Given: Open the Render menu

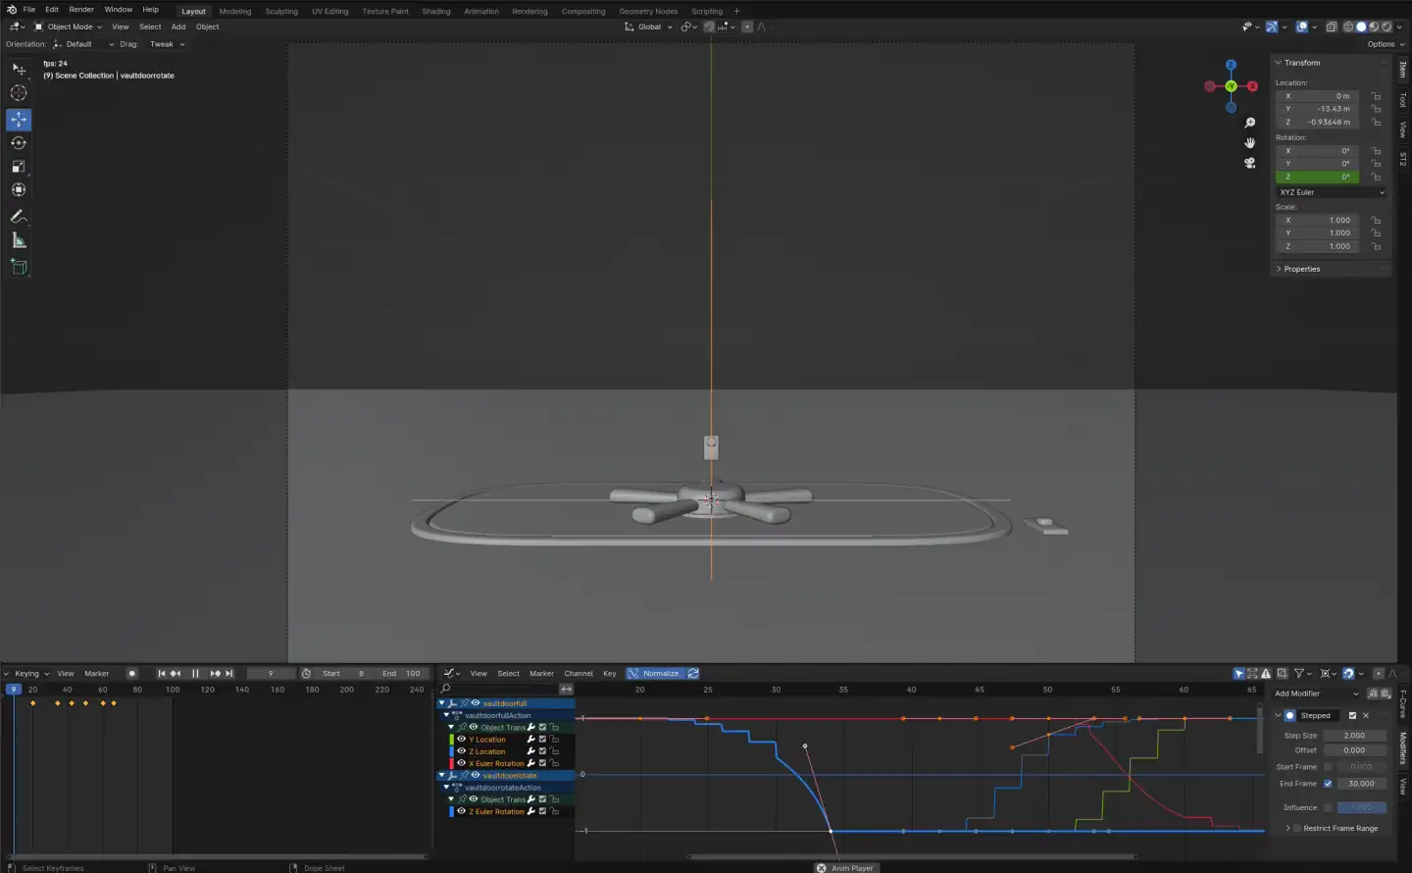Looking at the screenshot, I should tap(81, 10).
